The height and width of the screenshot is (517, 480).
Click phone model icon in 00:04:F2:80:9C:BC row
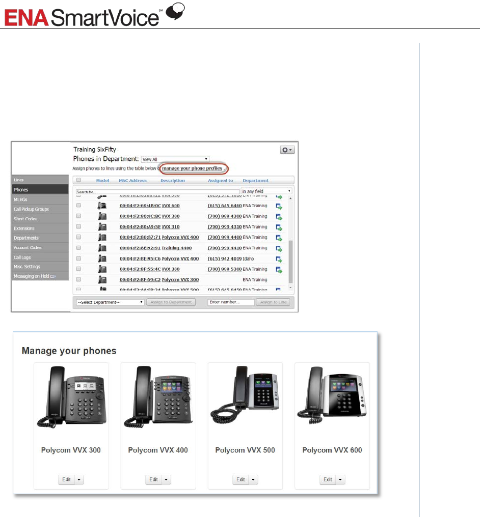coord(102,216)
